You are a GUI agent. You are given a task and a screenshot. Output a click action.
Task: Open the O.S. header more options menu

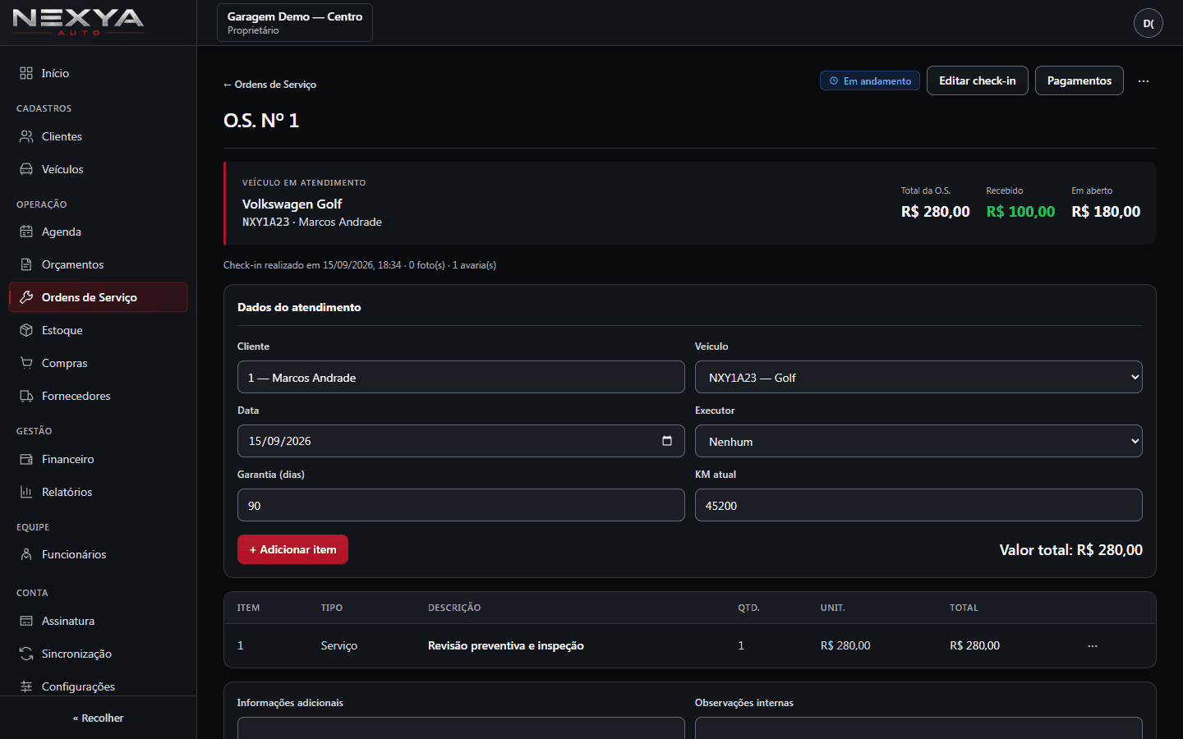[x=1144, y=80]
